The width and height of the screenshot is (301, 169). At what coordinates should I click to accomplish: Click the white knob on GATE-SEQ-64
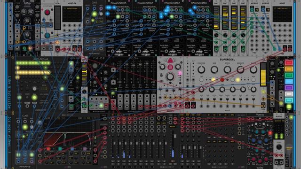click(x=34, y=89)
